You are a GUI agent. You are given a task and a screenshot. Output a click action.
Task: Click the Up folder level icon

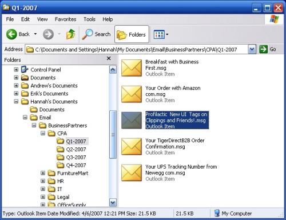[70, 34]
